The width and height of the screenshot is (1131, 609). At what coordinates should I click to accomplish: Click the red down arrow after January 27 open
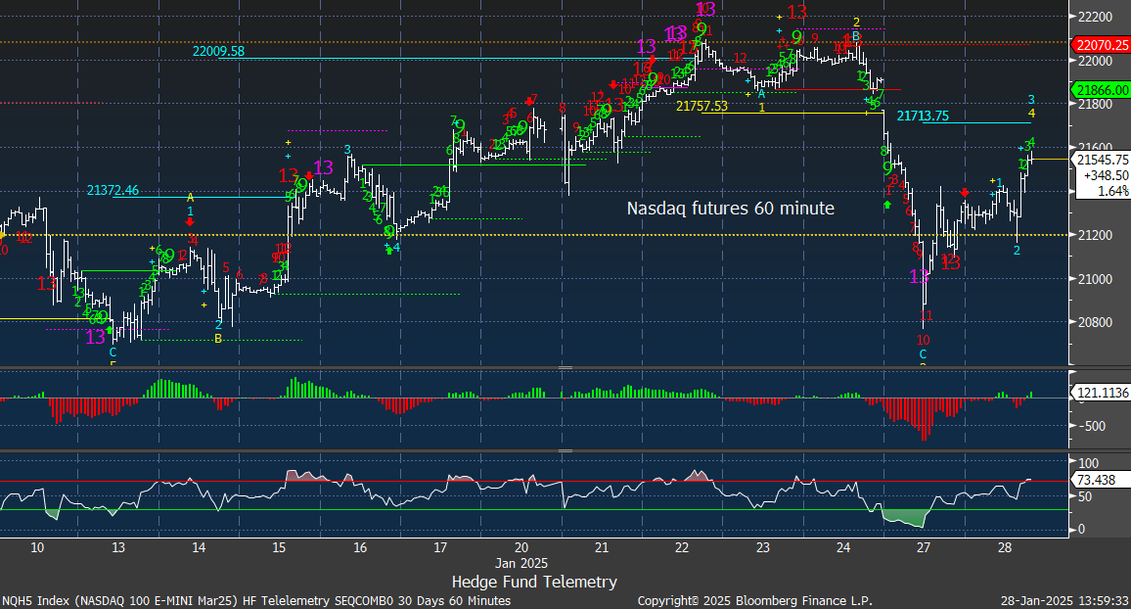(x=966, y=192)
